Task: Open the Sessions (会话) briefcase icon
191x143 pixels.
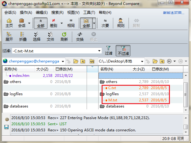Action: (22, 23)
